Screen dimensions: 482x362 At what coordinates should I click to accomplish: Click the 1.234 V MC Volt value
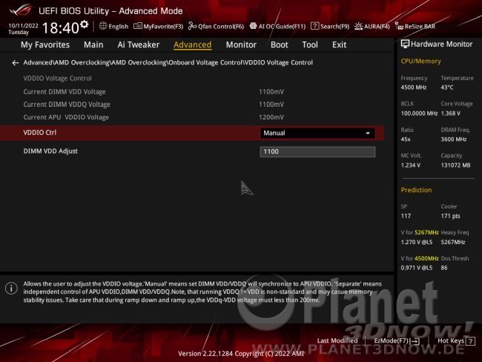click(410, 165)
